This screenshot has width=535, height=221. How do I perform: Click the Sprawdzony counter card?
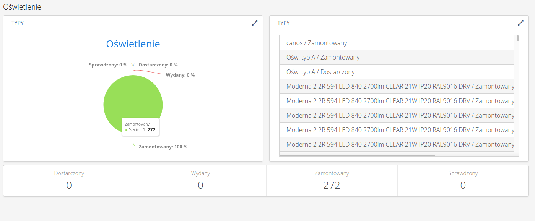point(463,181)
